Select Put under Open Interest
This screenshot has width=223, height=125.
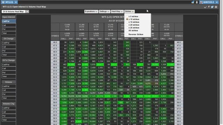[9, 29]
